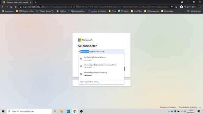Open the saved password key icon
The image size is (203, 114).
pos(172,7)
